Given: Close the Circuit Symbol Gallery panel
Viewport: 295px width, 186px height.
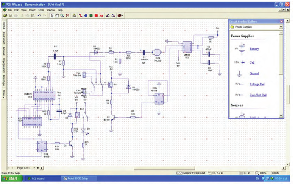Looking at the screenshot, I should 281,22.
